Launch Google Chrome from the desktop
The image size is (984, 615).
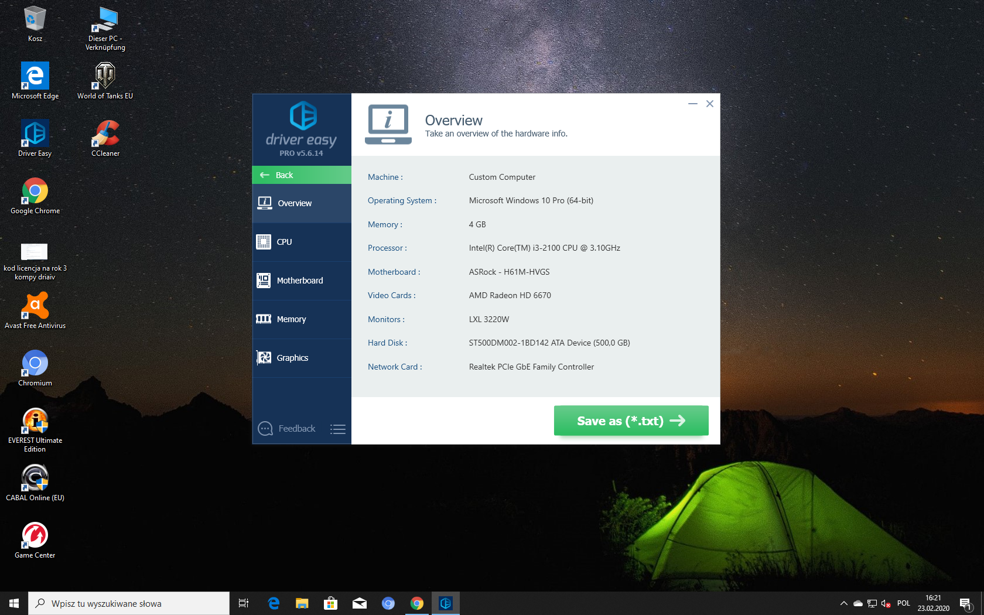coord(35,196)
